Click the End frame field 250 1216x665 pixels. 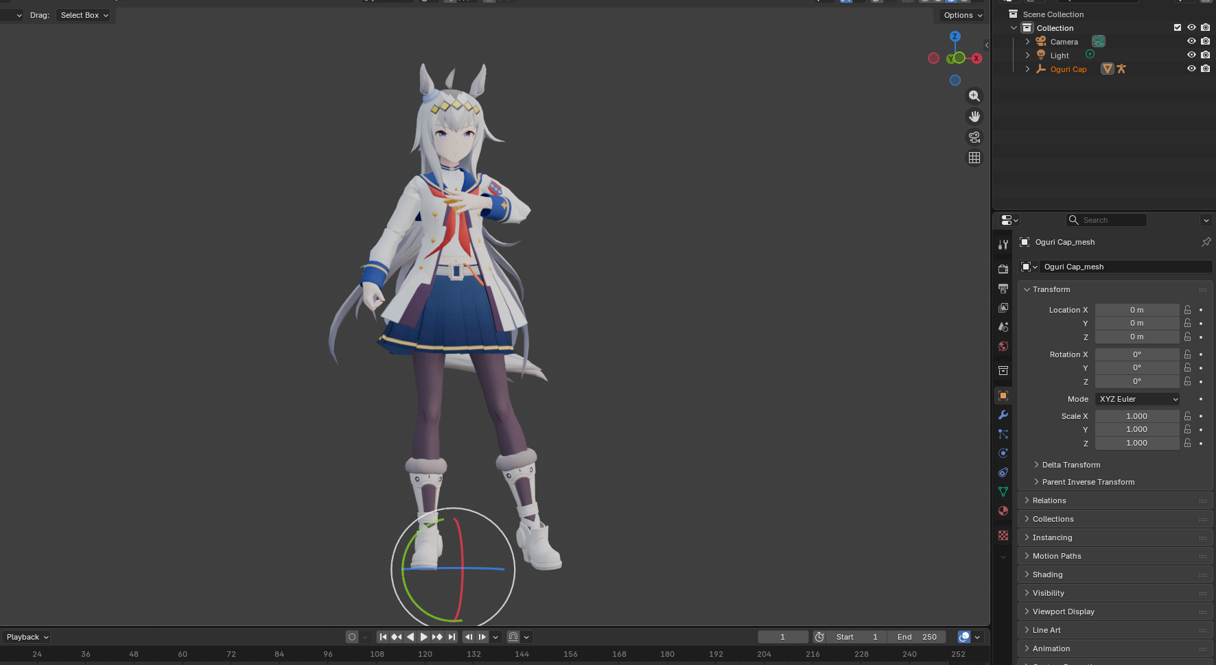[x=917, y=637]
